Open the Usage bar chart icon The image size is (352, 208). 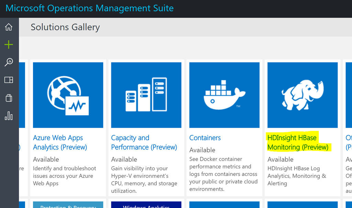pos(9,116)
